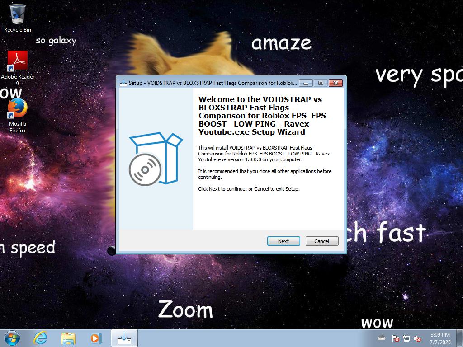This screenshot has height=347, width=463.
Task: Cancel the Setup wizard
Action: tap(321, 241)
